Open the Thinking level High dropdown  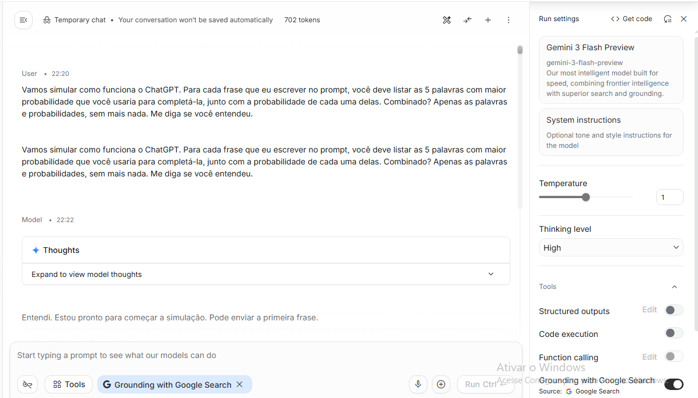(x=611, y=247)
